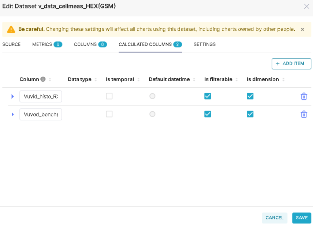Select Default datetime radio for Vuvod_bench row
The image size is (313, 226).
click(x=152, y=114)
